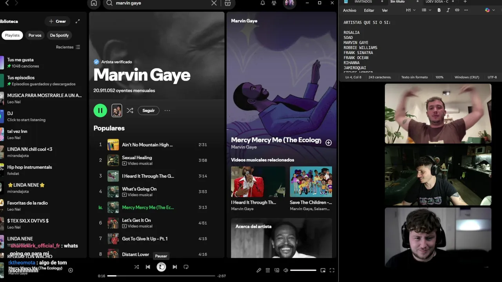Image resolution: width=502 pixels, height=282 pixels.
Task: Clear the 'marvin gaye' search query
Action: coord(214,3)
